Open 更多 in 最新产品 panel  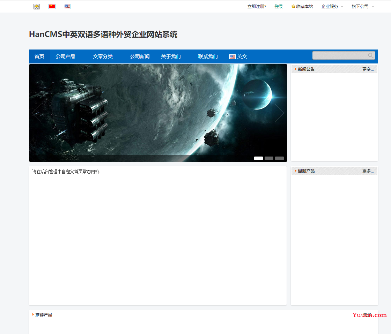coord(368,171)
